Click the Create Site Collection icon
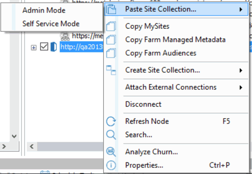252x174 pixels. [x=111, y=70]
